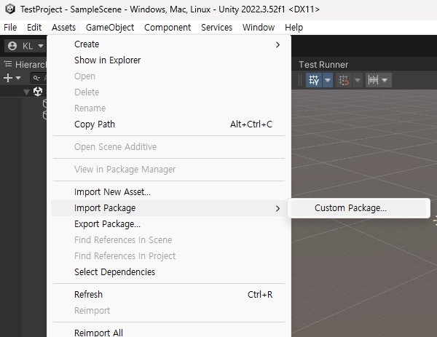Click the Import Package submenu chevron

point(277,208)
